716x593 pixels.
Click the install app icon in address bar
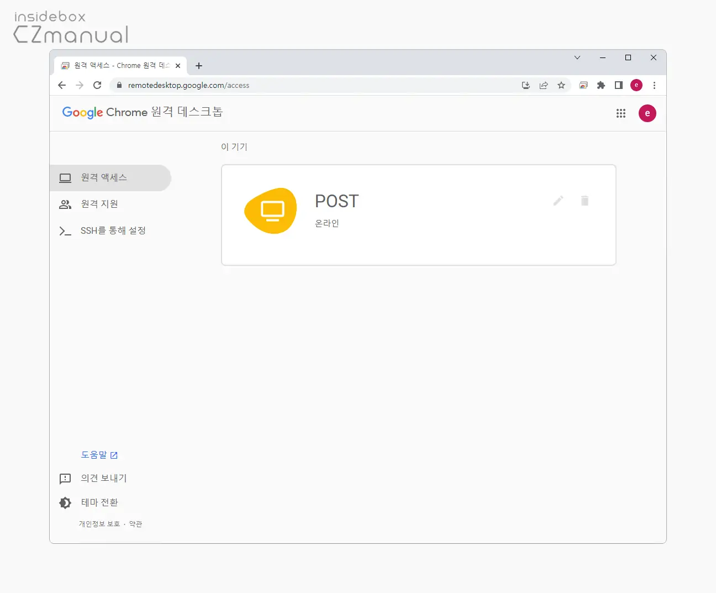click(526, 85)
